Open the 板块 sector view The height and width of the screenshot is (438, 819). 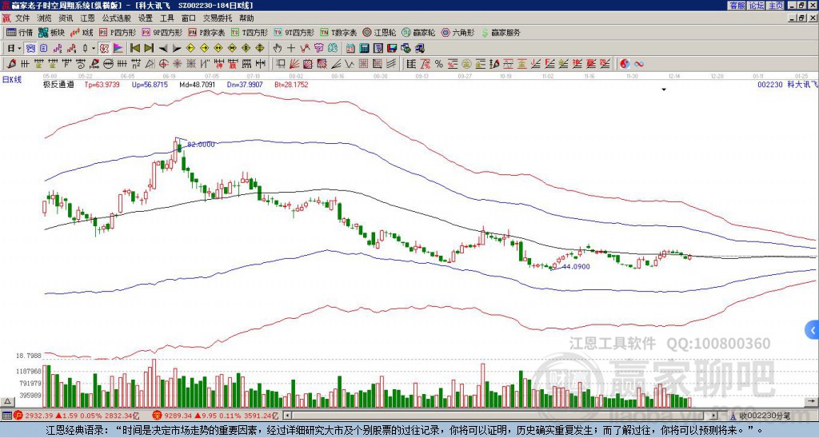(51, 33)
